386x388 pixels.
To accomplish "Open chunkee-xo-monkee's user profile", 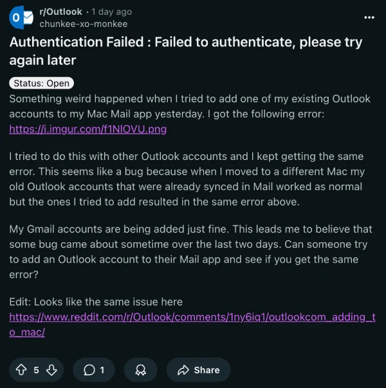I will (84, 24).
